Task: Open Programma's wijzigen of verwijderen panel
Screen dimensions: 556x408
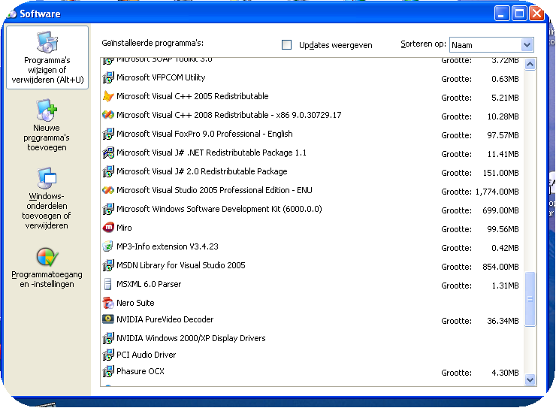Action: 47,57
